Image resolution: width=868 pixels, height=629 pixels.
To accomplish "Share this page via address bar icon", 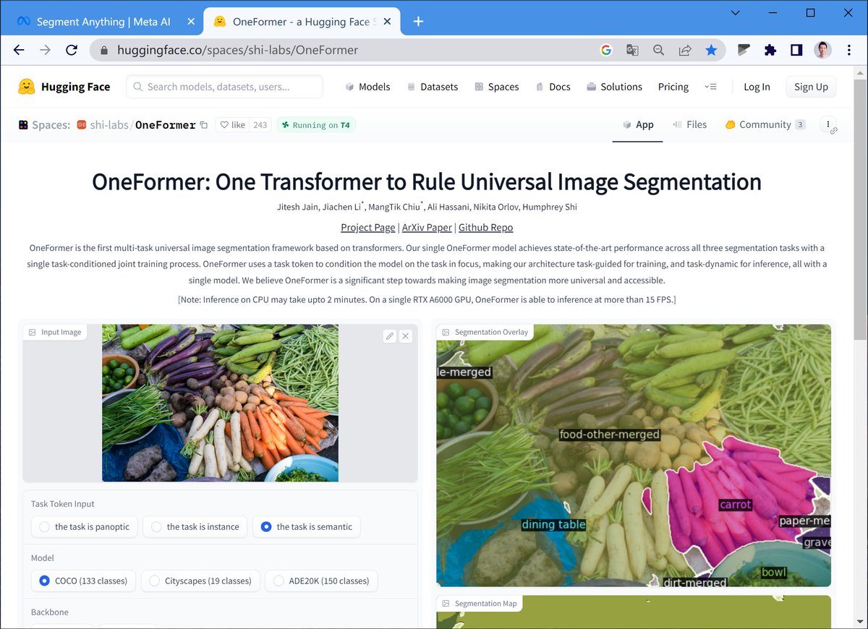I will click(684, 50).
